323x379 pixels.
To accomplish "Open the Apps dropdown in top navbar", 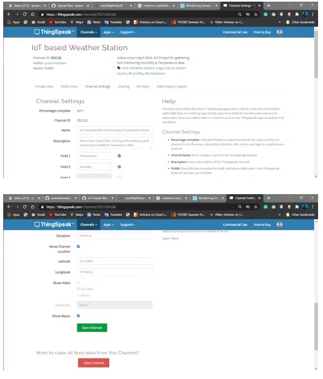I will point(109,32).
